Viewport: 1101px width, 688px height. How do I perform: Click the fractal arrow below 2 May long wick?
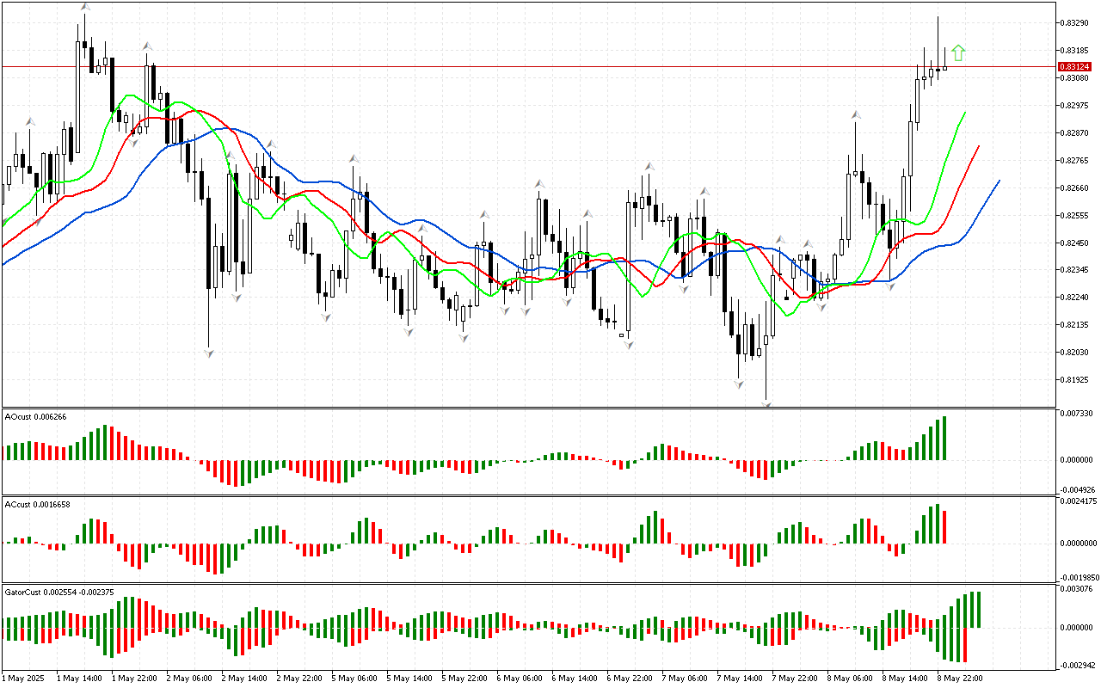(209, 353)
